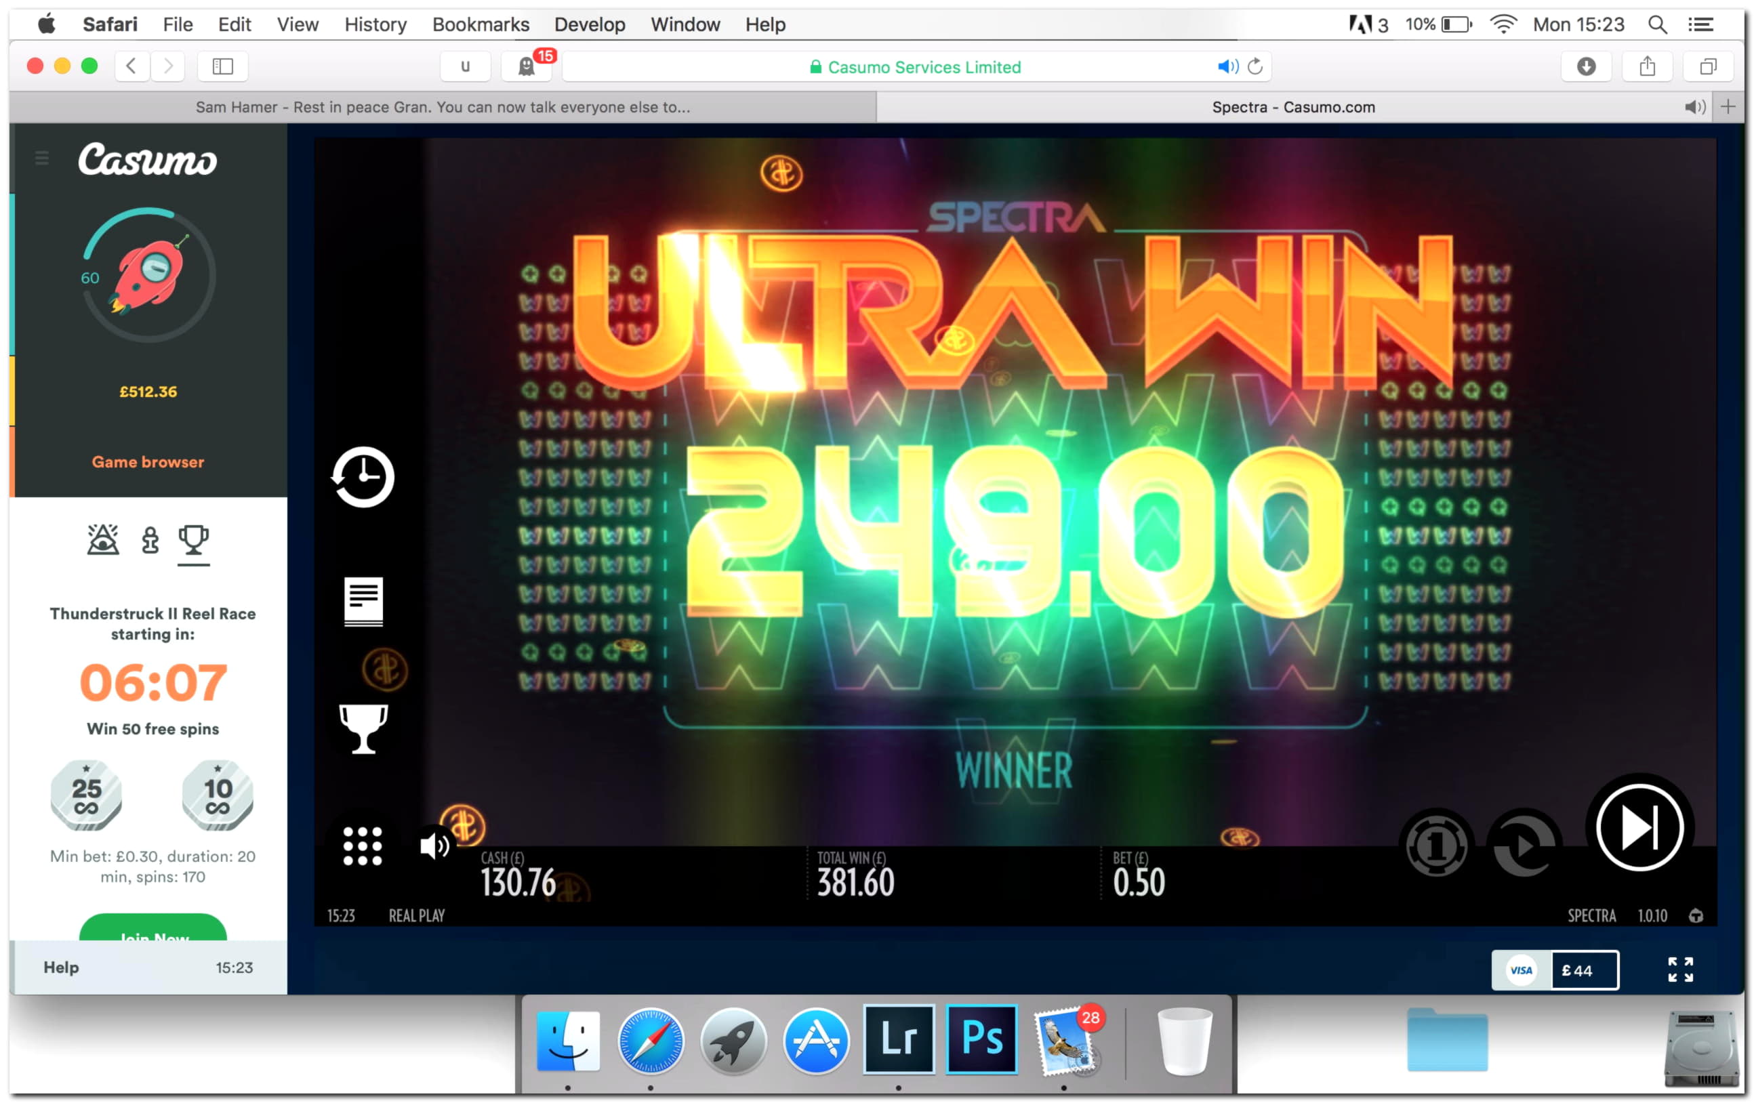Open the paytable document icon
Image resolution: width=1754 pixels, height=1103 pixels.
coord(363,602)
